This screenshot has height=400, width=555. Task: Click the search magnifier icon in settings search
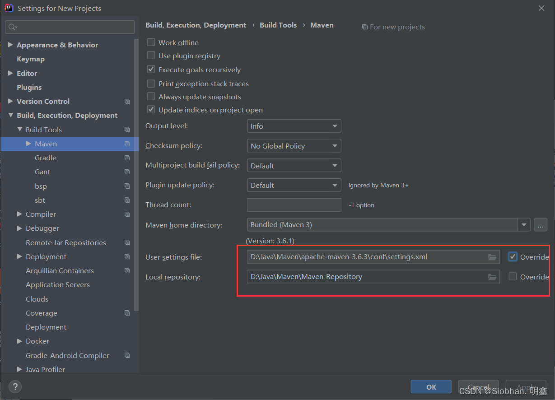[x=12, y=27]
